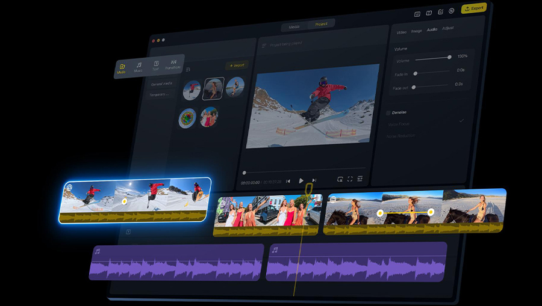Screen dimensions: 542x306
Task: Open the Transition panel icon
Action: (173, 64)
